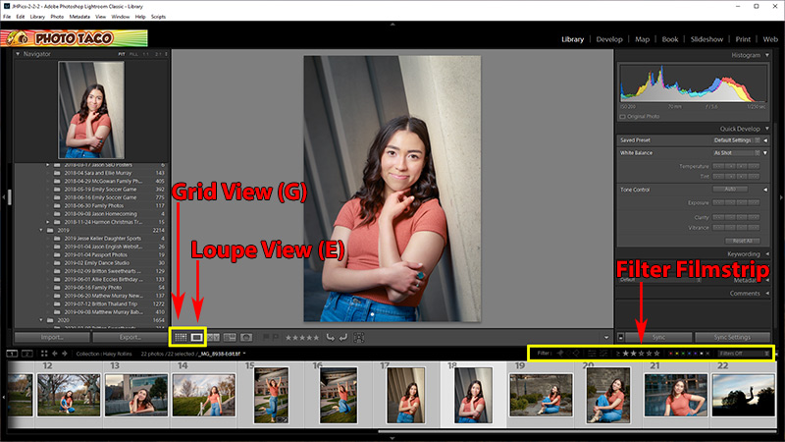
Task: Open Survey View in toolbar
Action: coord(230,336)
